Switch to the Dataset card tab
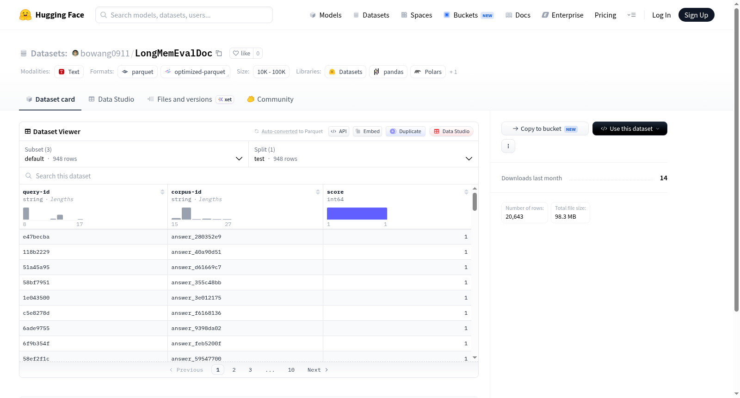Viewport: 740px width, 398px height. 50,99
